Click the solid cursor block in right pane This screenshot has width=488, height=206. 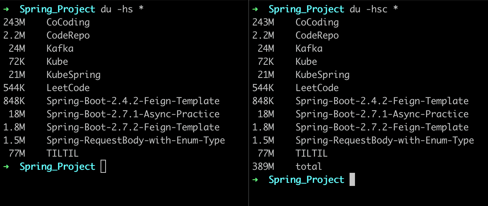[x=352, y=180]
